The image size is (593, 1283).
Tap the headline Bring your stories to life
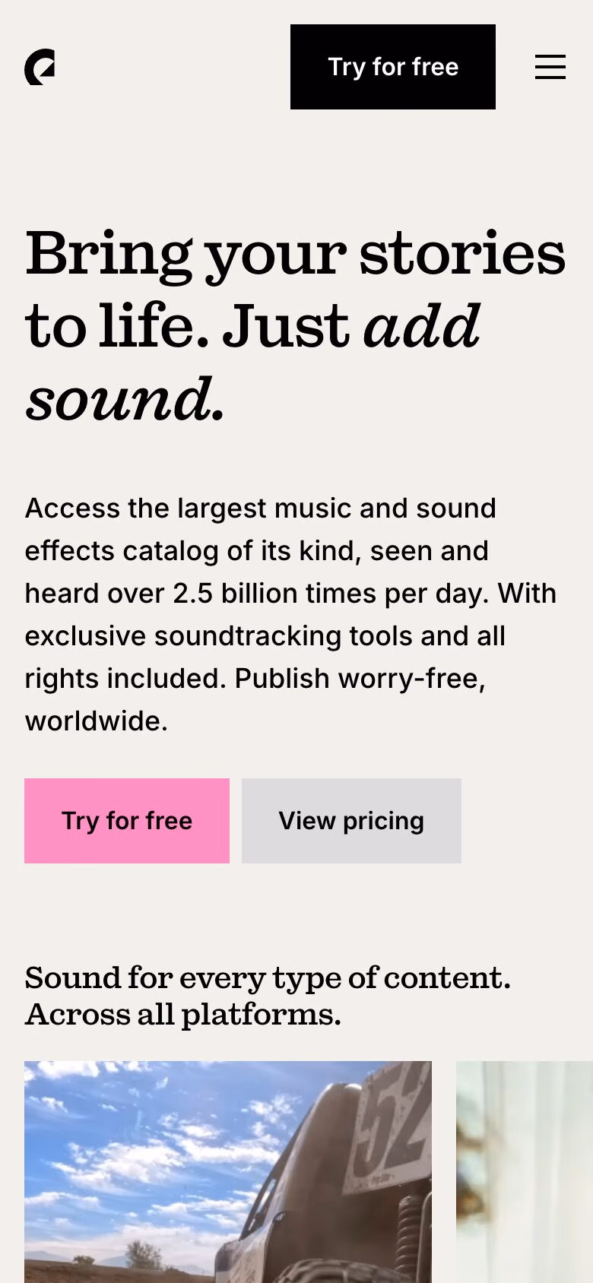(295, 323)
